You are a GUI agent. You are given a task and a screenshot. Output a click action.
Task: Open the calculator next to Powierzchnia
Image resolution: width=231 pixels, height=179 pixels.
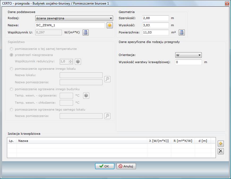181,33
